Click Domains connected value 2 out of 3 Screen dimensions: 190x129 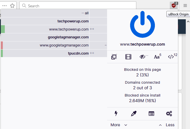(x=142, y=88)
